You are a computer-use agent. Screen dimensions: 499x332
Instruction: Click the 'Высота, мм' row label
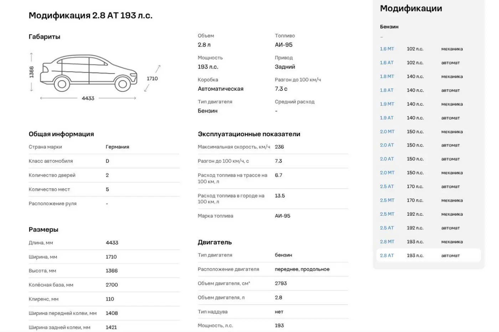click(x=42, y=271)
